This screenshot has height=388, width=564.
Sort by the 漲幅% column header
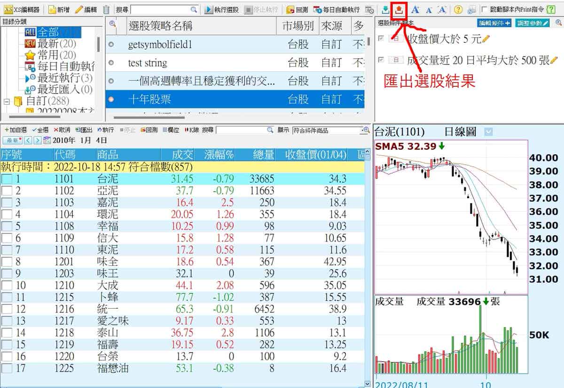(x=219, y=155)
